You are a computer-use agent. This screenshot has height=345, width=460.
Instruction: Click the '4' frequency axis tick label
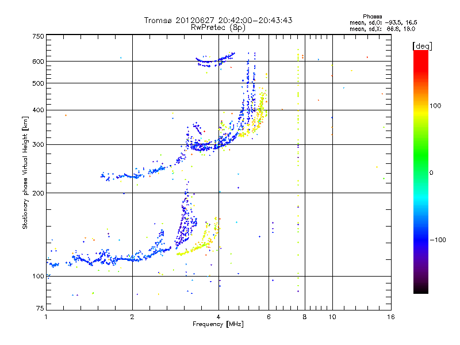coord(218,317)
